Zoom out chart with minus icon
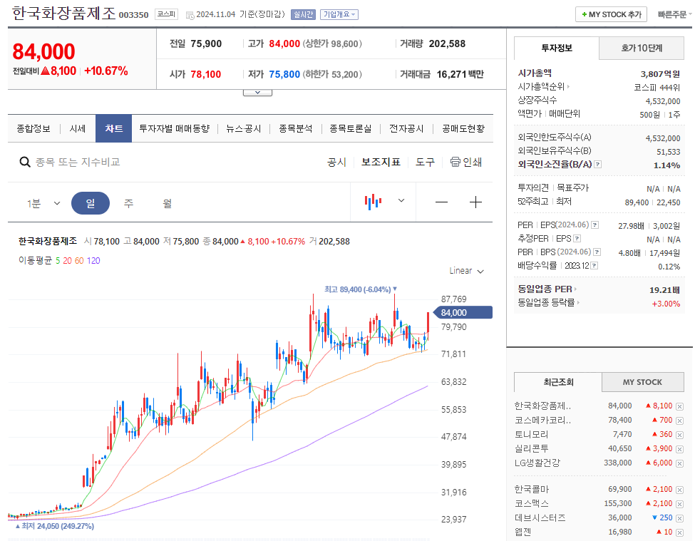This screenshot has height=541, width=695. coord(441,202)
